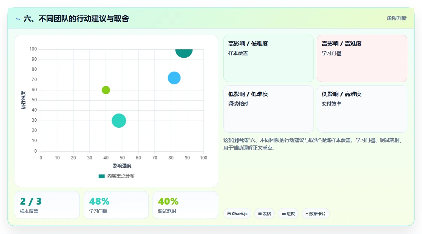The image size is (422, 234).
Task: Open the 高影响 / 高难度 quadrant card
Action: click(362, 58)
